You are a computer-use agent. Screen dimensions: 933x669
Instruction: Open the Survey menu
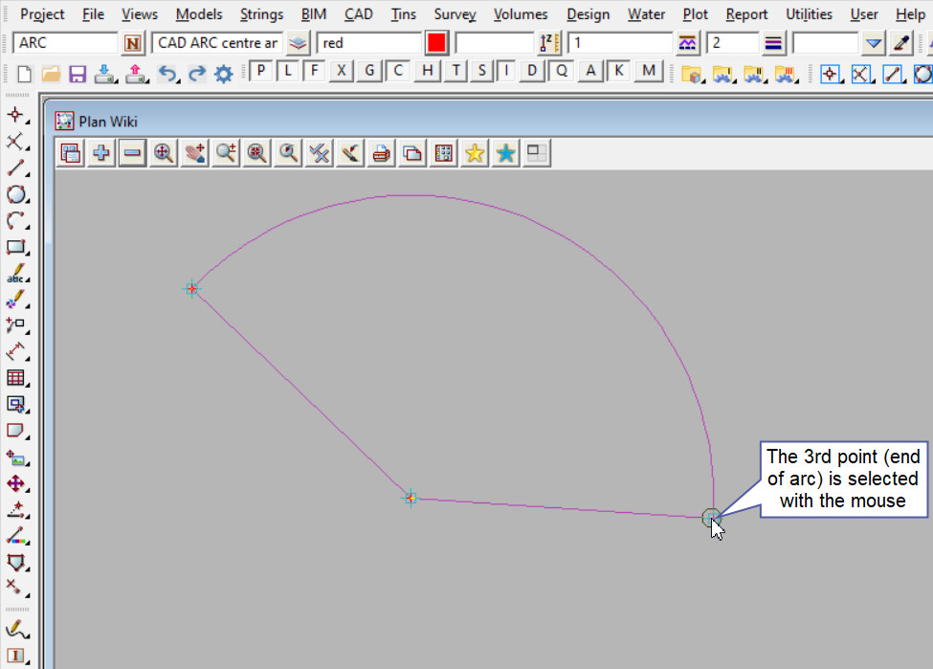(x=455, y=14)
